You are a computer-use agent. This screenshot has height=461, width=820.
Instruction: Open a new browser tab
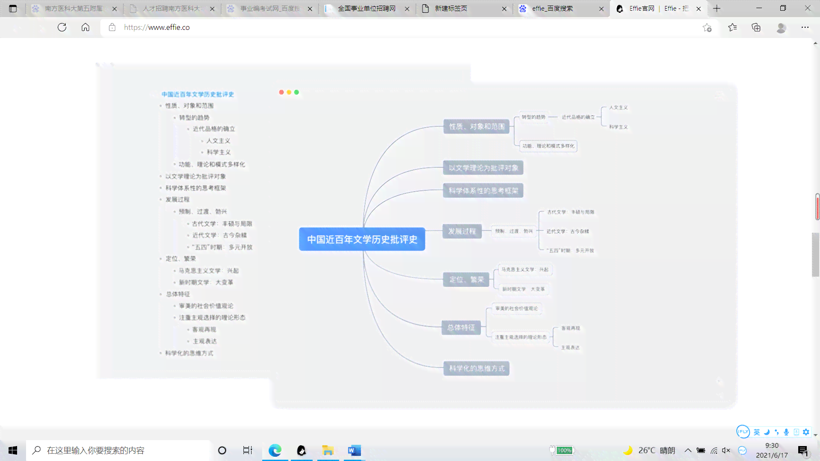click(717, 9)
